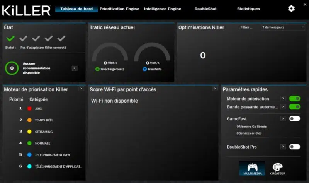Click the upload speed gauge
Image resolution: width=309 pixels, height=183 pixels.
tap(152, 52)
